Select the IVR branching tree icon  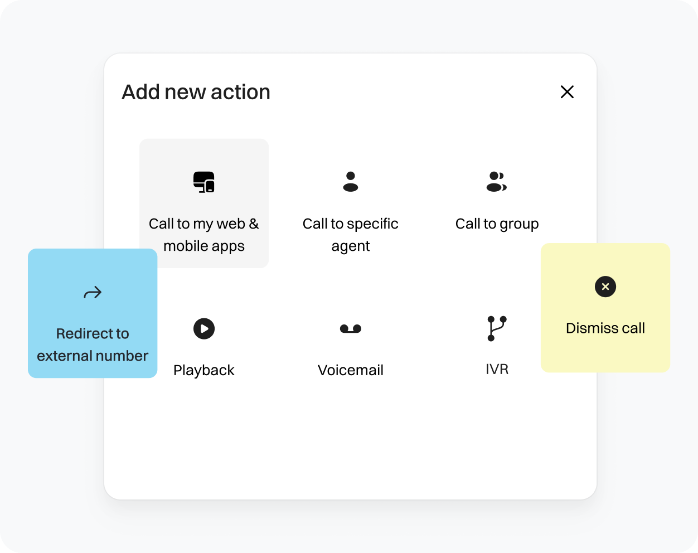click(497, 327)
